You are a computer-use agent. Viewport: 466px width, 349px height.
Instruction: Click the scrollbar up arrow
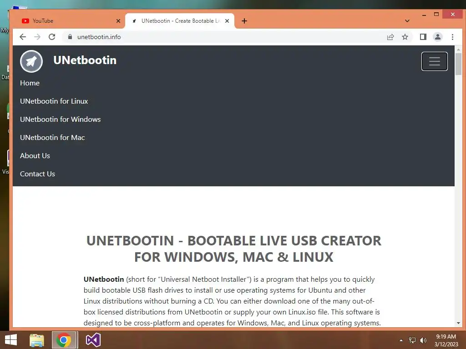(458, 50)
